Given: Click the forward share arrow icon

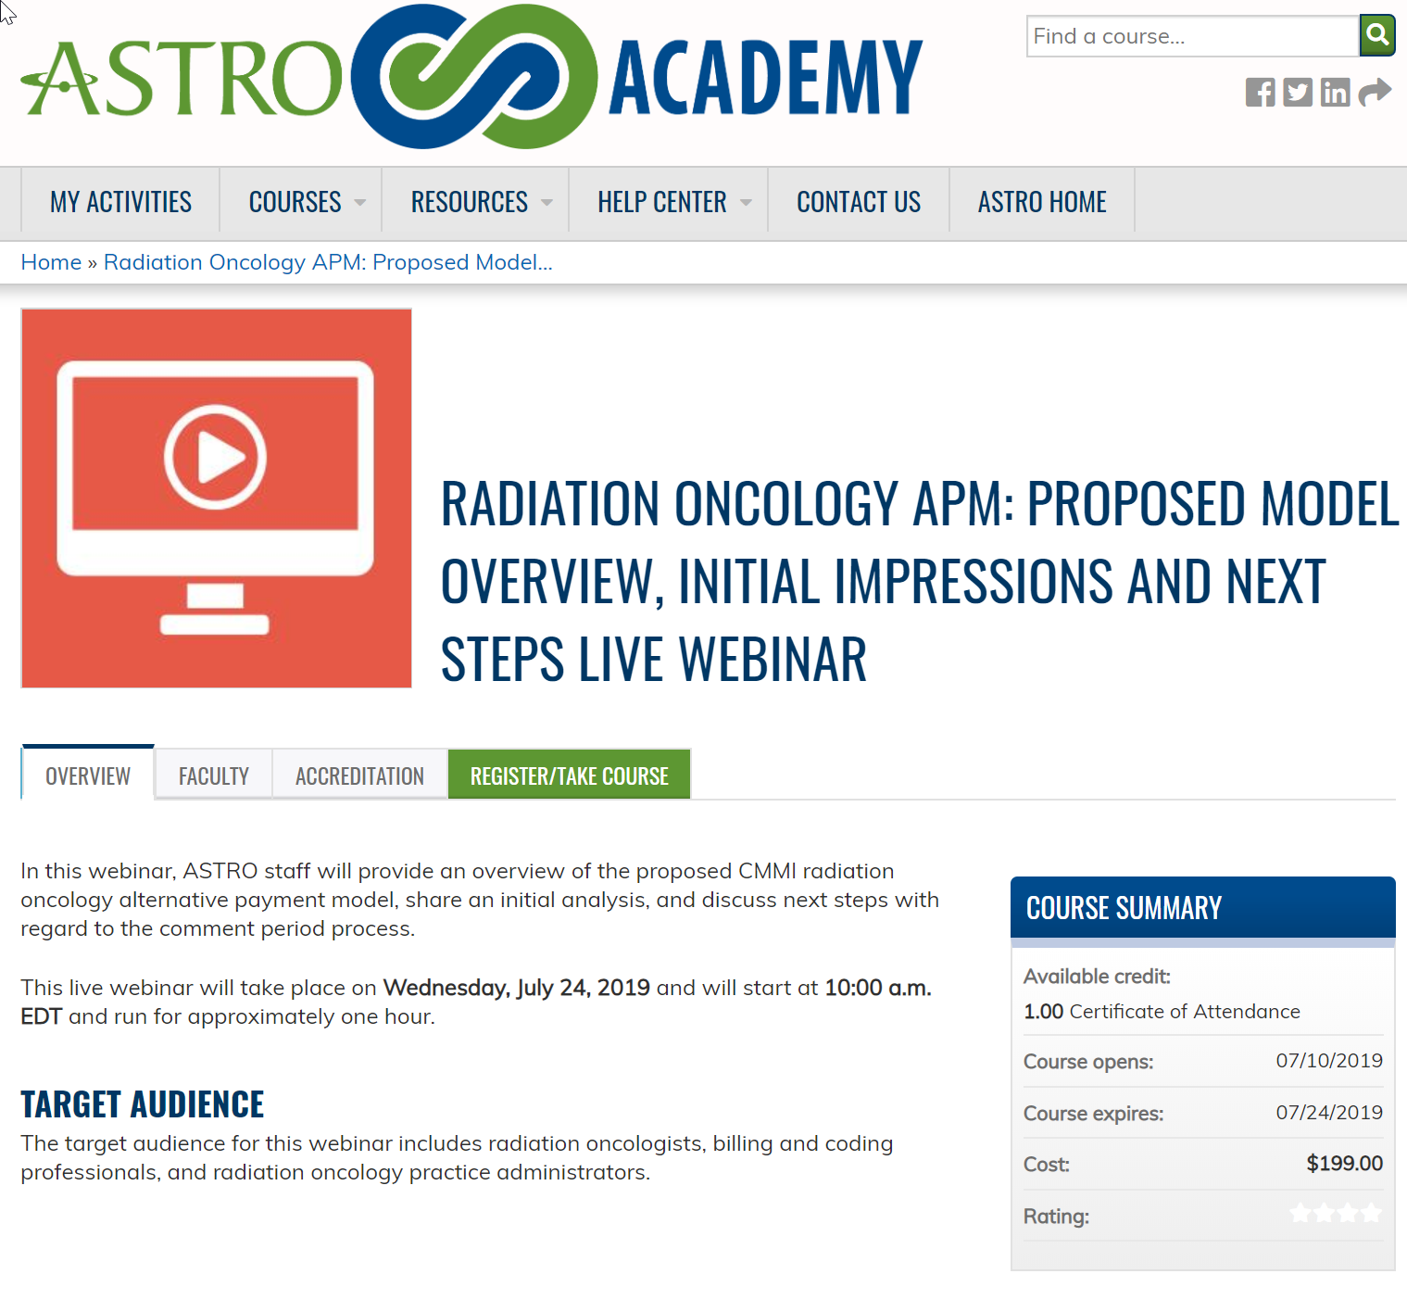Looking at the screenshot, I should (x=1375, y=93).
